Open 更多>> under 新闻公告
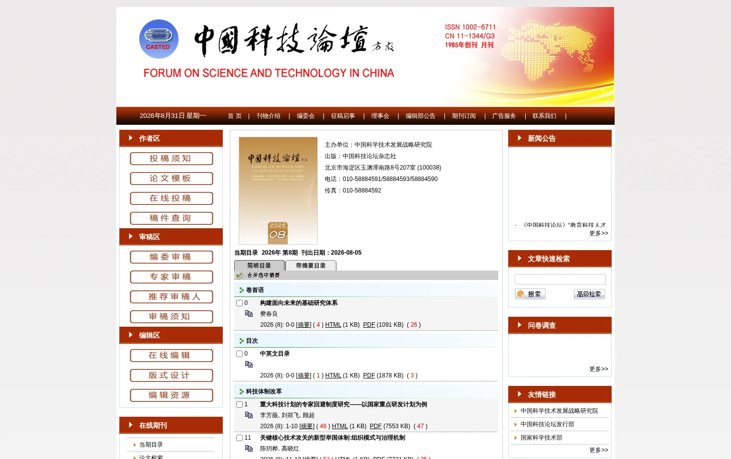The width and height of the screenshot is (731, 459). 599,233
